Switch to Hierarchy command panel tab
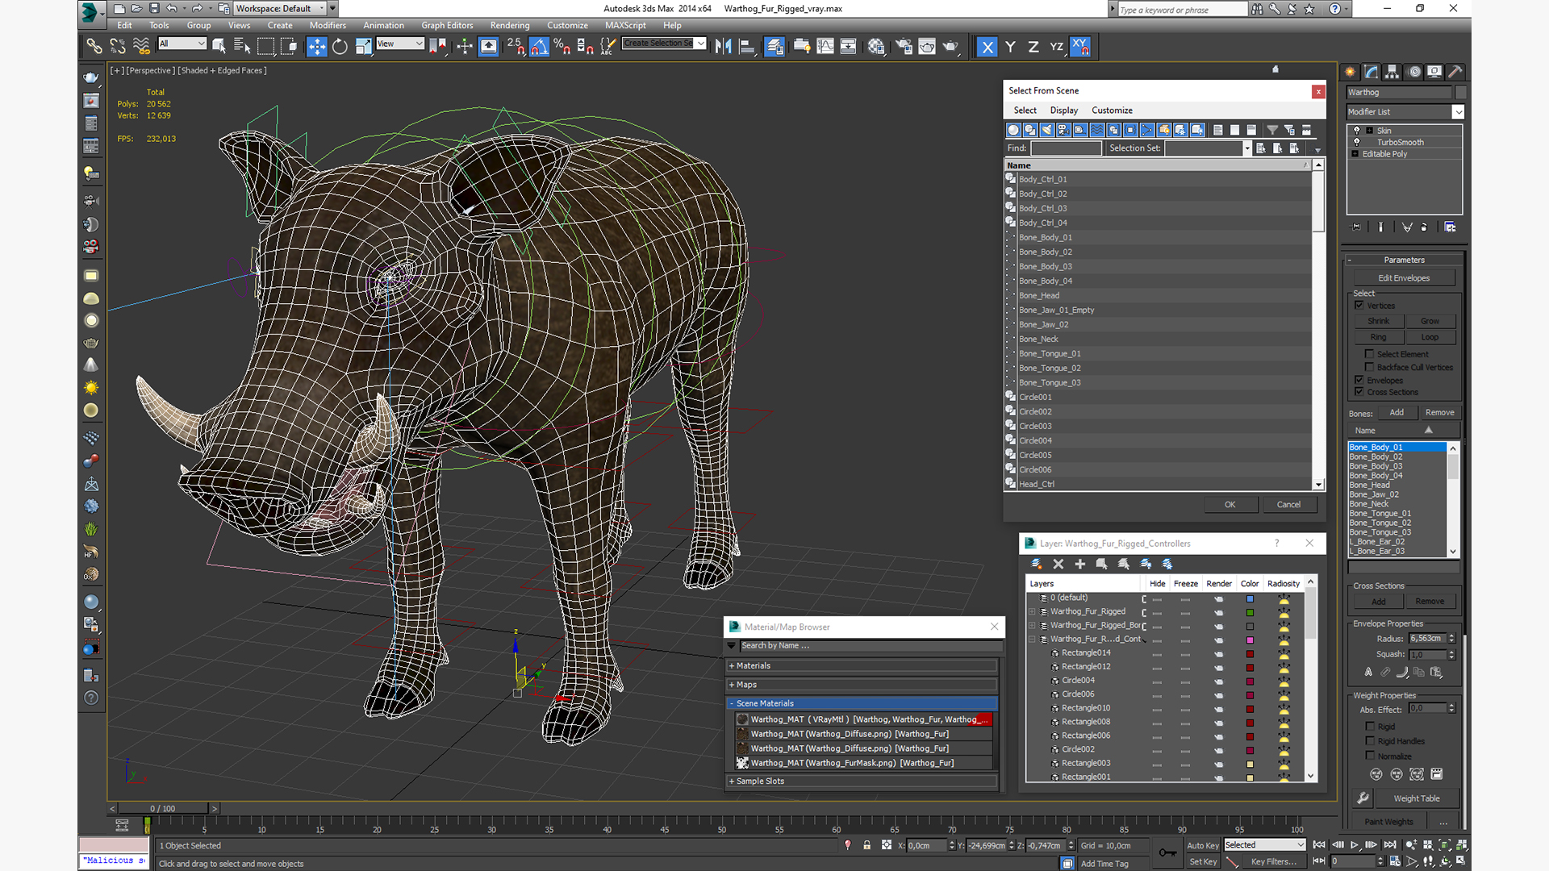Image resolution: width=1549 pixels, height=871 pixels. pos(1392,72)
